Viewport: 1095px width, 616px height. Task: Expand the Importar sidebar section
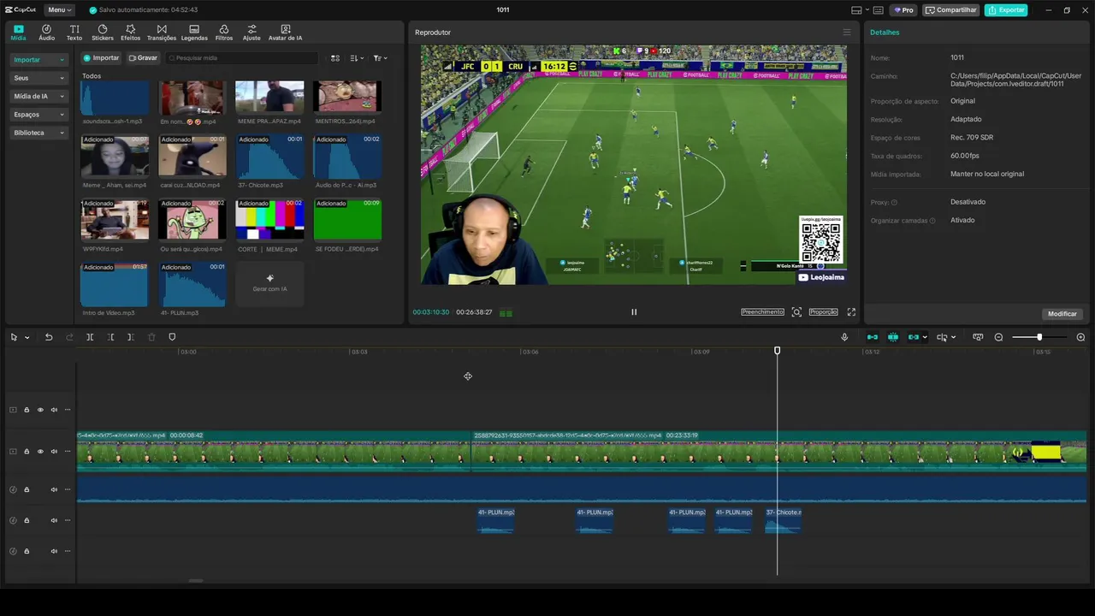tap(38, 60)
